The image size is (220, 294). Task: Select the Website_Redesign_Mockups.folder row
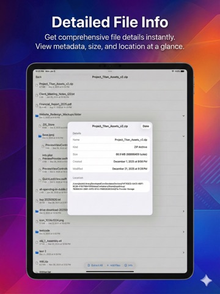tap(110, 116)
